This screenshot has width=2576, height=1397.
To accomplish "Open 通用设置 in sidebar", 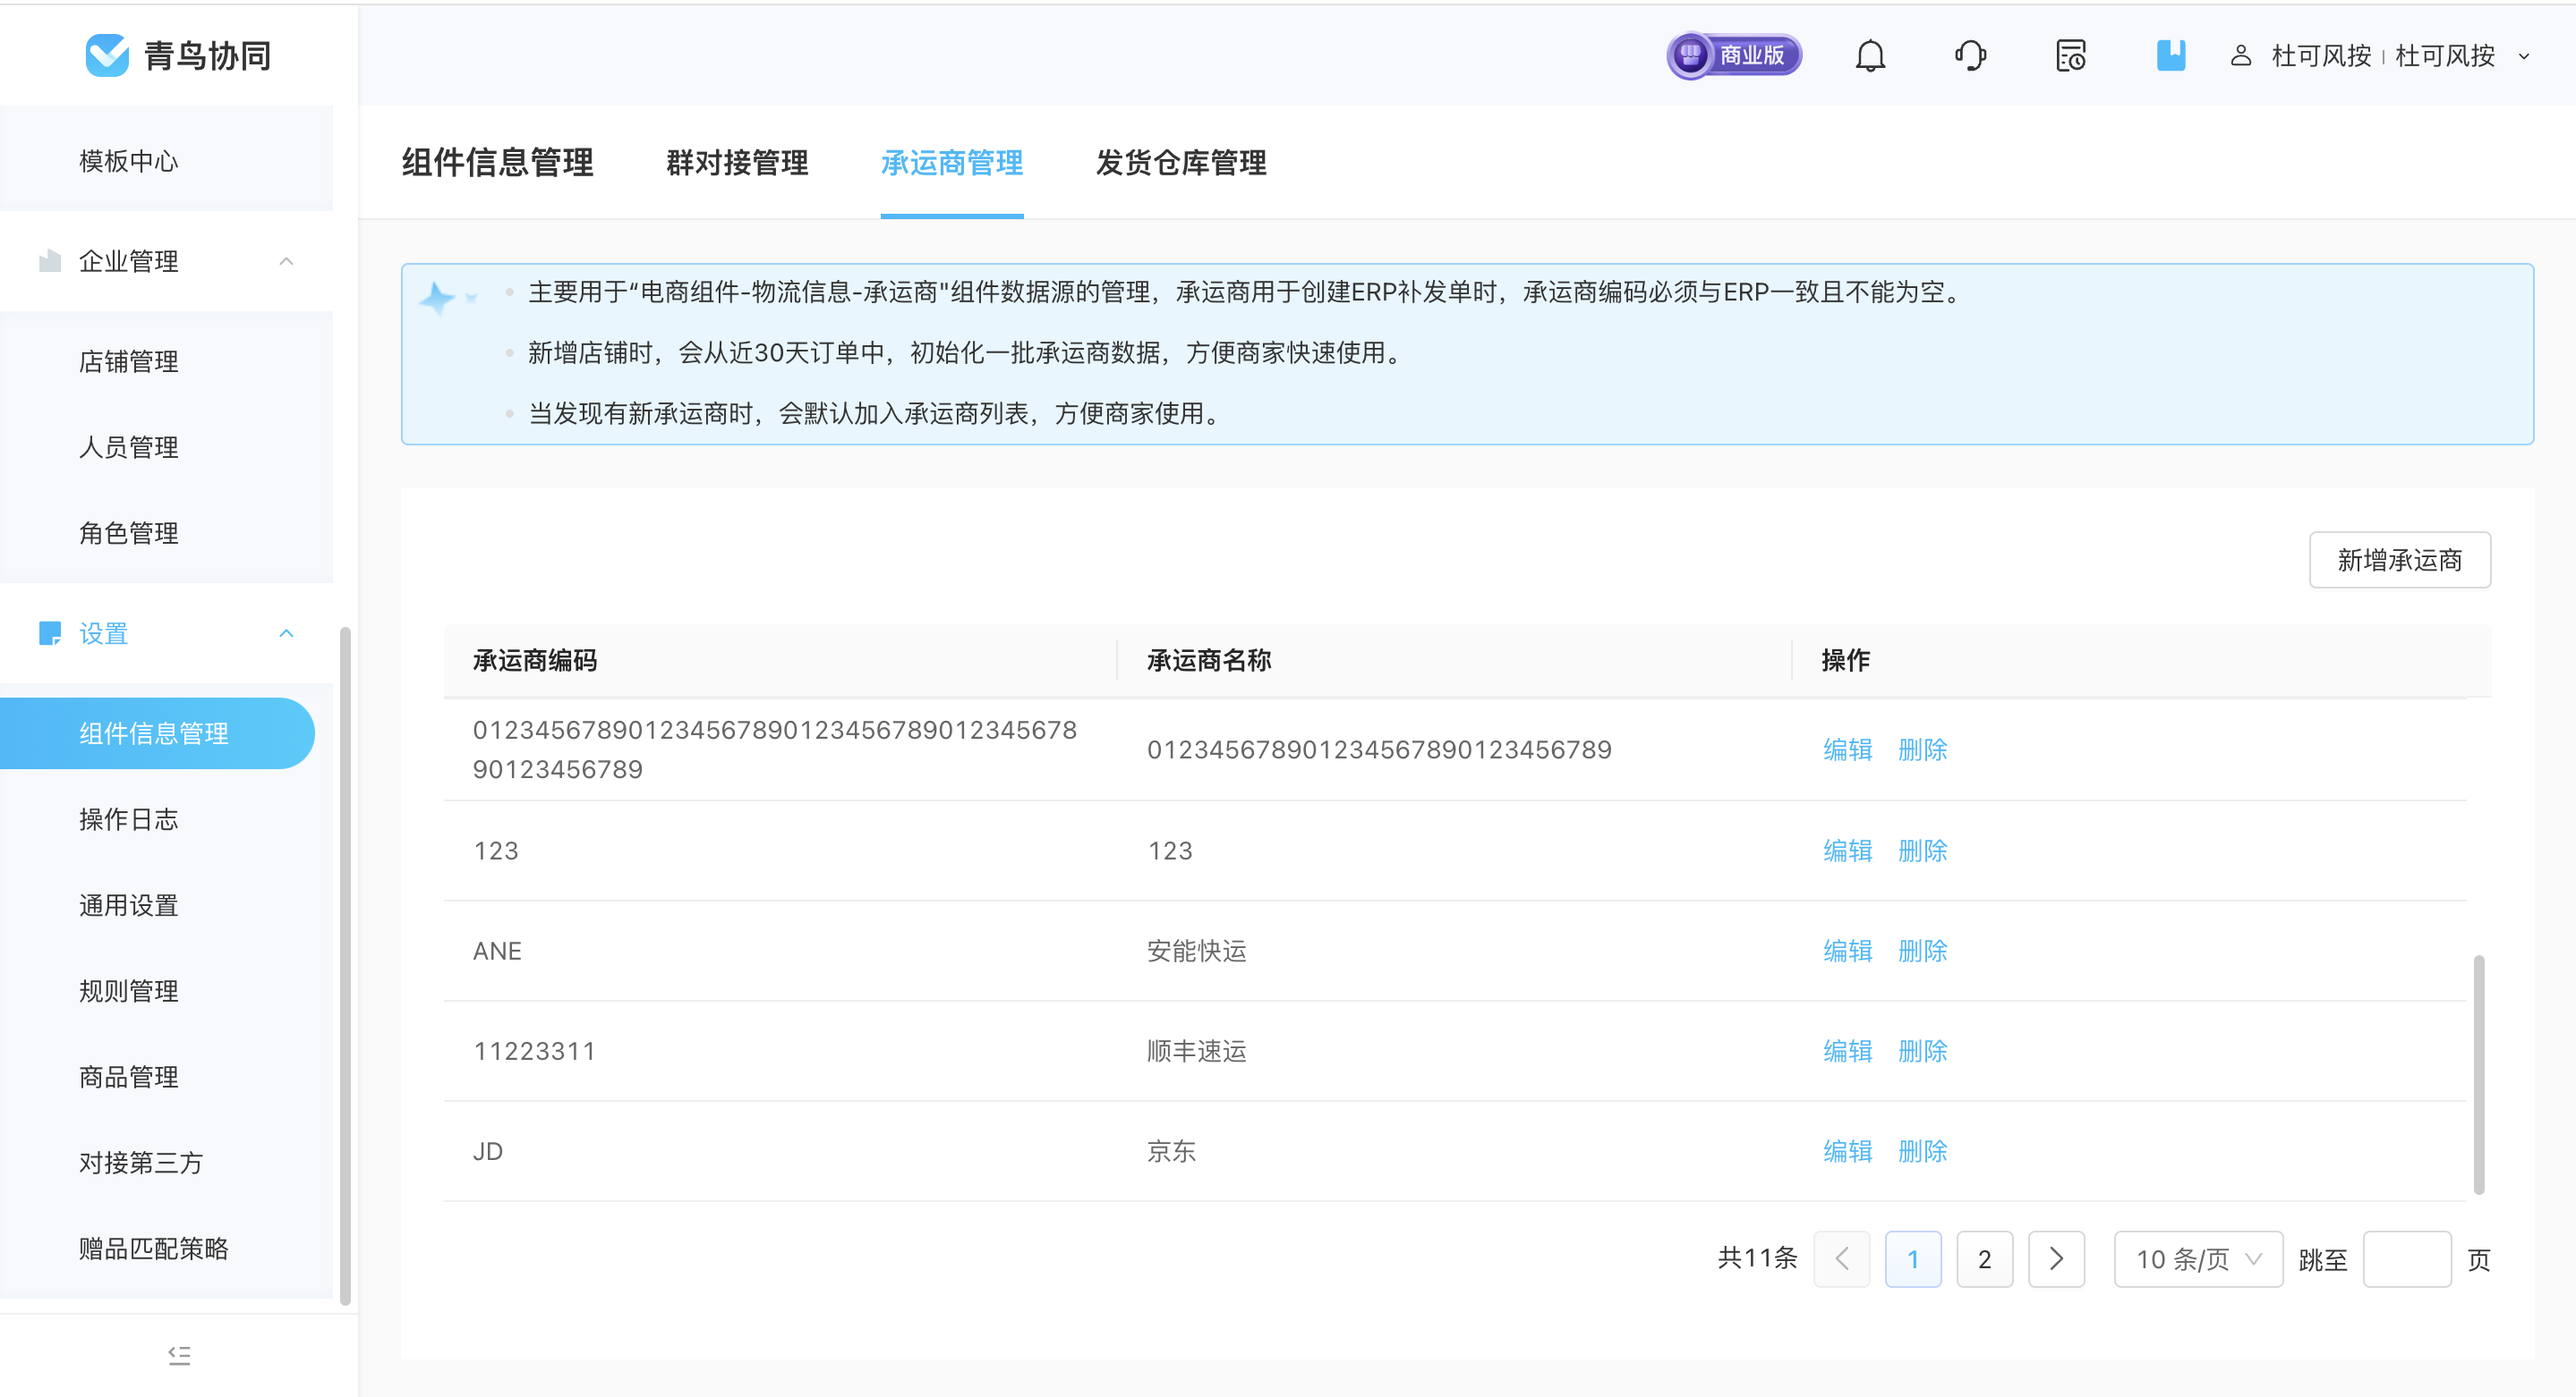I will [128, 905].
